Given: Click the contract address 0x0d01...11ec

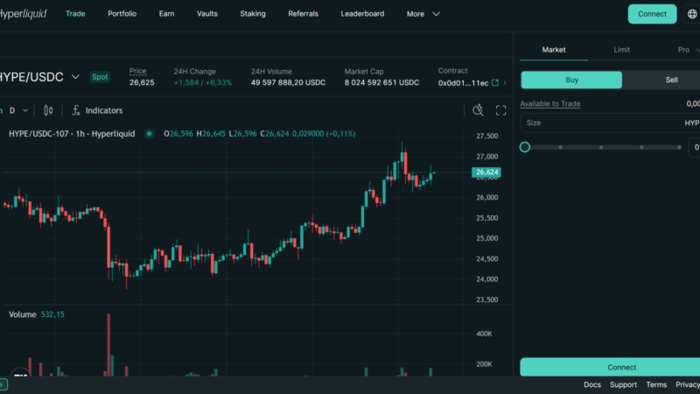Looking at the screenshot, I should coord(463,82).
